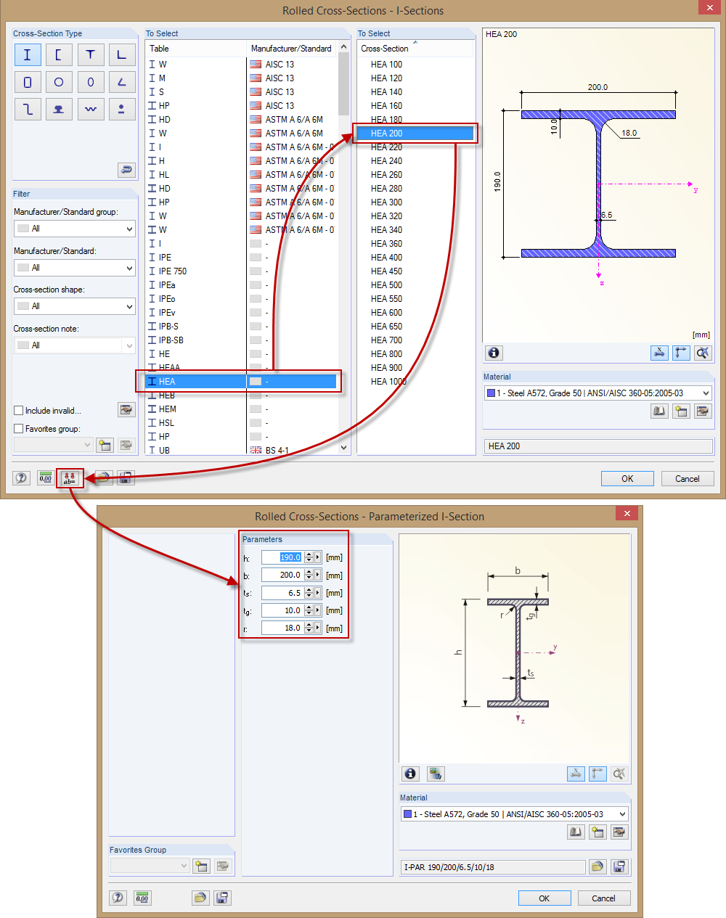Open parameterized input (ab=) button
Screen dimensions: 726x918
point(70,478)
